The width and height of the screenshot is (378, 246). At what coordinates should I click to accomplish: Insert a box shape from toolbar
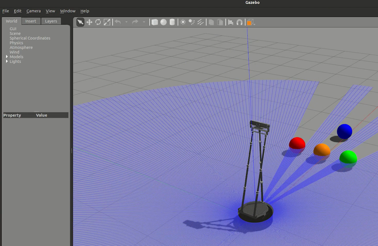pos(155,22)
